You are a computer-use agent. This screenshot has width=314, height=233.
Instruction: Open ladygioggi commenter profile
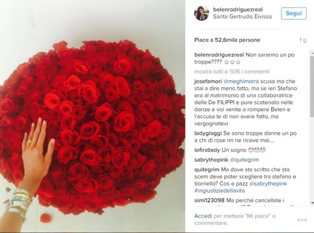(x=208, y=133)
